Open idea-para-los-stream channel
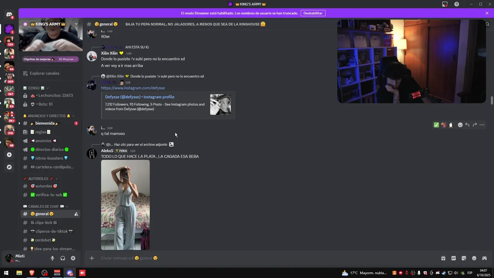Viewport: 494px width, 278px height. 50,249
